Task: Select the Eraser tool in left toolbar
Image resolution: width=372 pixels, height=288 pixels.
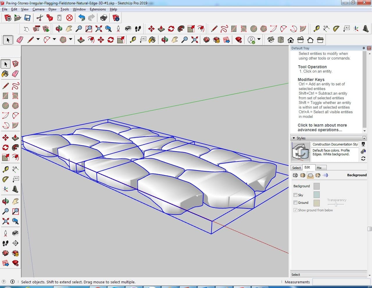Action: click(15, 74)
